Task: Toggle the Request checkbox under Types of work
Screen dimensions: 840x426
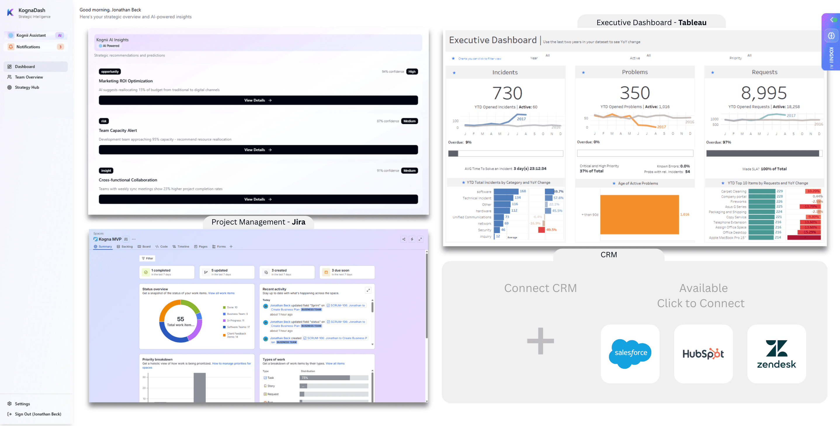Action: (x=265, y=394)
